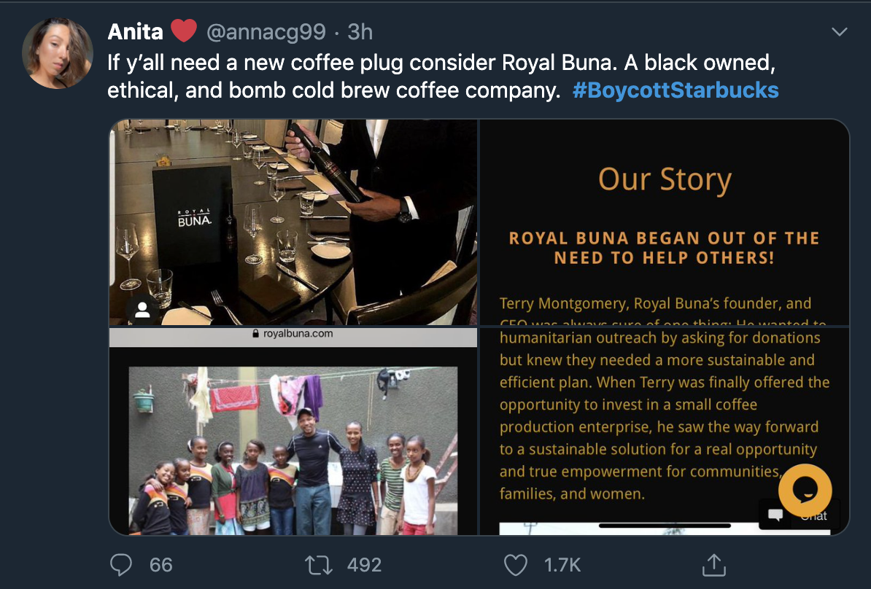Click the royalbuna.com address bar text
This screenshot has height=589, width=871.
(298, 334)
